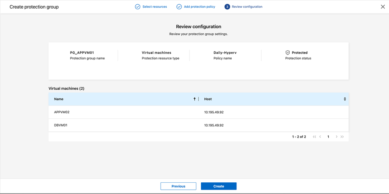Open the Select resources step
This screenshot has height=194, width=389.
point(155,7)
